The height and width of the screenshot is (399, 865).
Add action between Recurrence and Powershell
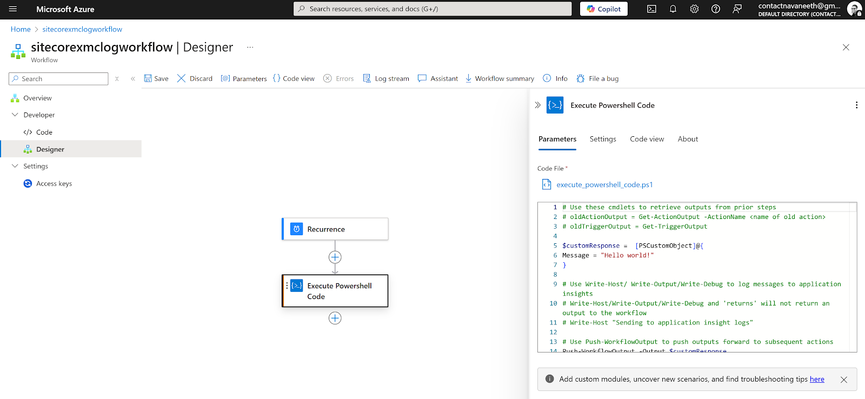click(x=335, y=257)
